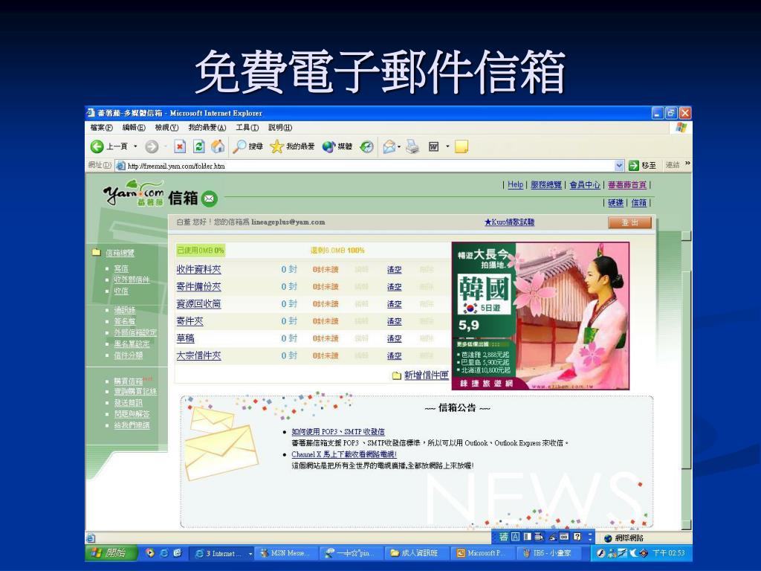Screen dimensions: 761x571
Task: Click the green Go (移至) arrow button
Action: tap(633, 165)
